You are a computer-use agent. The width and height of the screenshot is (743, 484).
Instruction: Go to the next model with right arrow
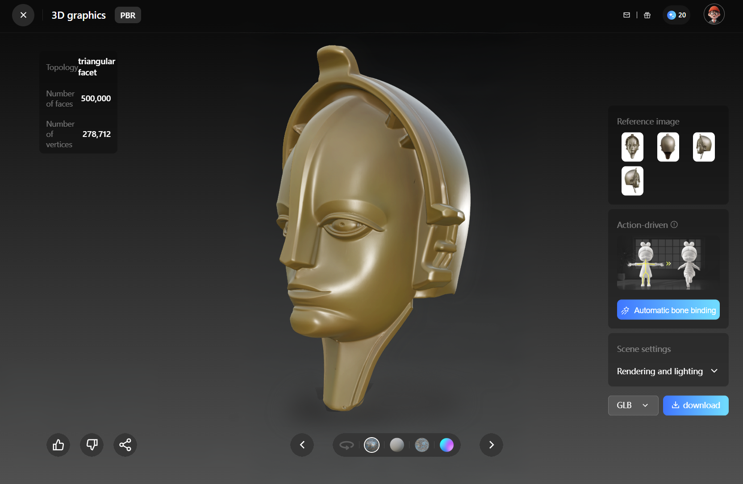[x=491, y=445]
